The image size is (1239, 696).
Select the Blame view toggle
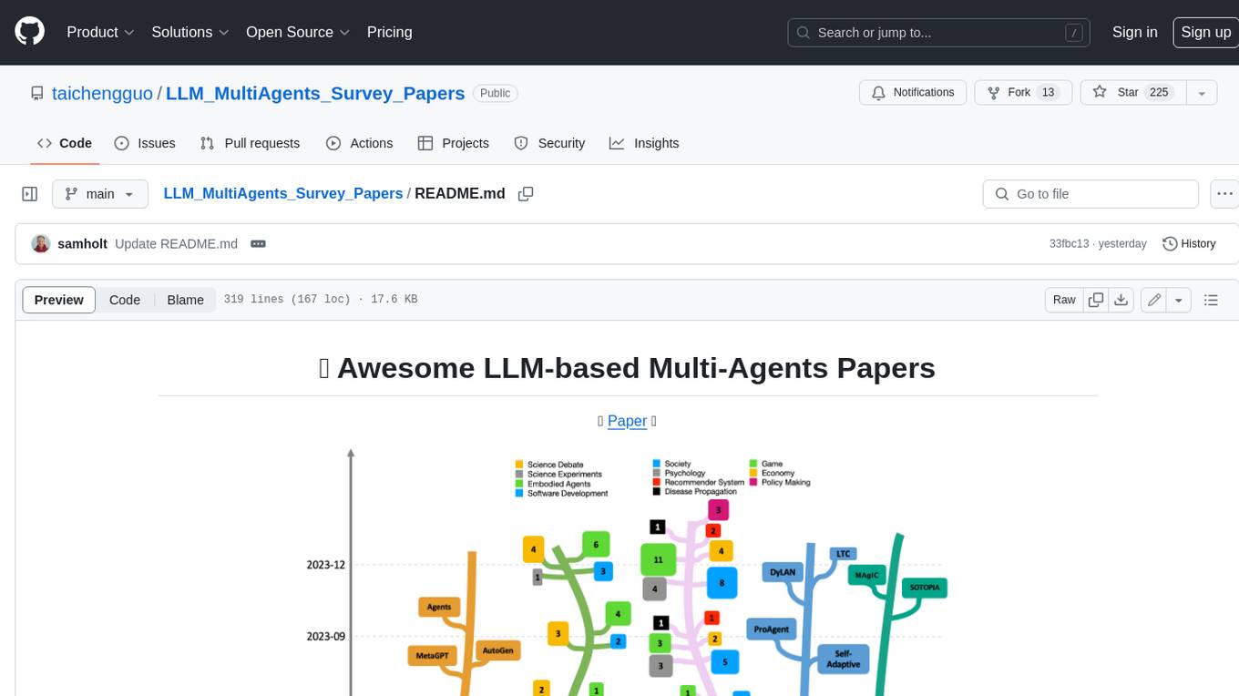coord(185,300)
